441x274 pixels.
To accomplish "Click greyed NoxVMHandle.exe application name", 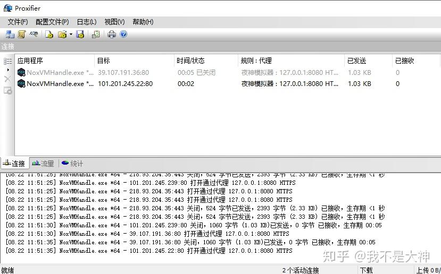I will click(60, 72).
